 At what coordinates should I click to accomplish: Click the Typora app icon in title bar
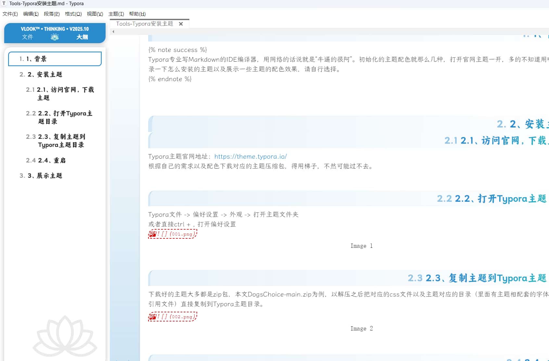4,4
